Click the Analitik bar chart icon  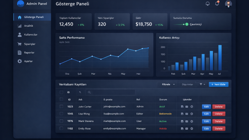tap(20, 26)
